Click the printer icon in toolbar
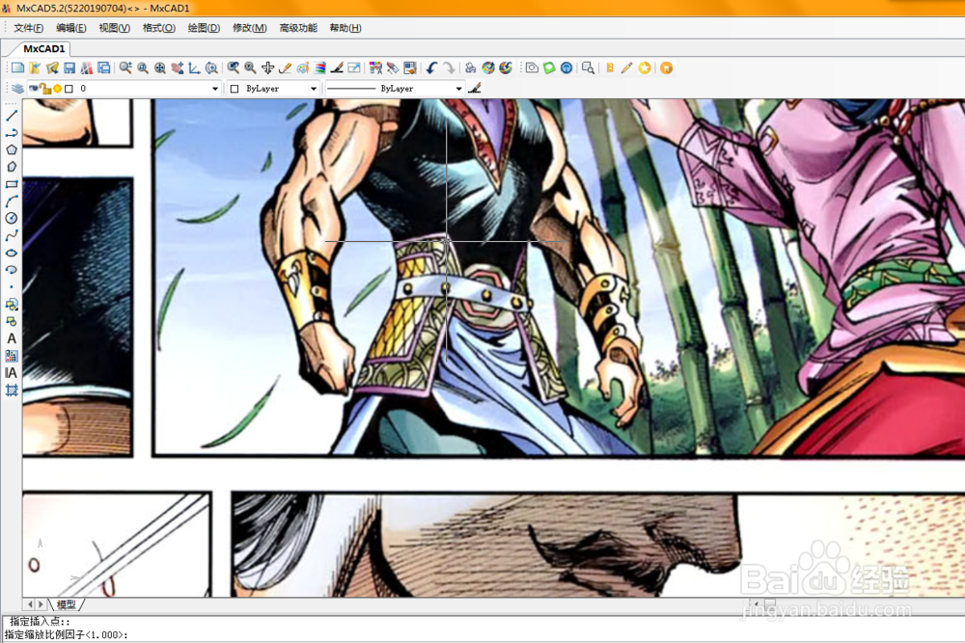The height and width of the screenshot is (643, 965). [x=470, y=68]
